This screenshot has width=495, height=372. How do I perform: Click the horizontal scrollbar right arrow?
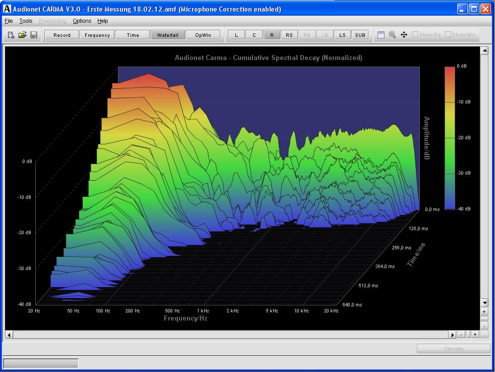pos(453,335)
